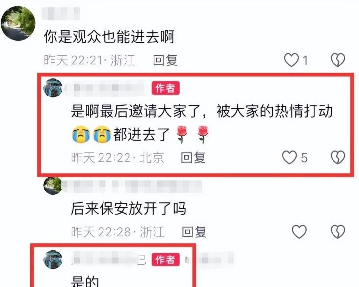Open the top commenter's large profile avatar
The image size is (359, 287).
tap(18, 24)
